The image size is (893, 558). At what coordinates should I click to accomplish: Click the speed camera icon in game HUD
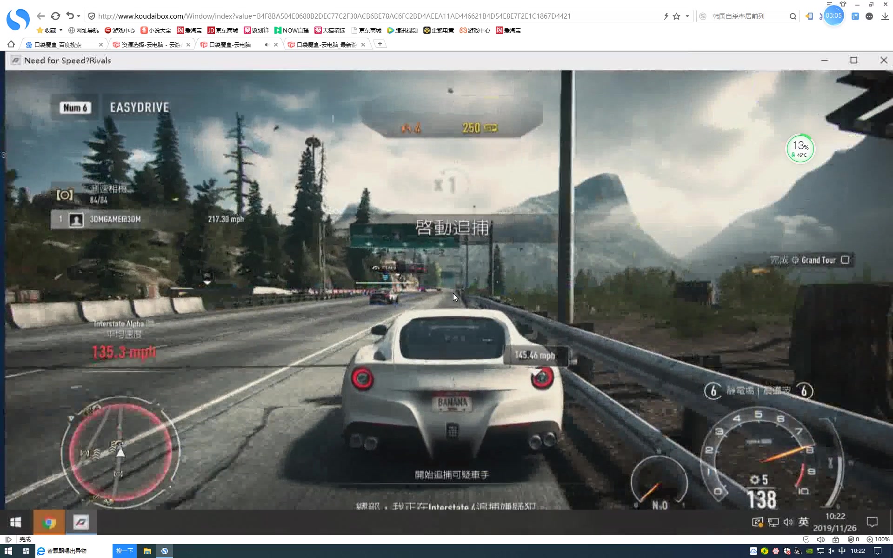pos(65,195)
